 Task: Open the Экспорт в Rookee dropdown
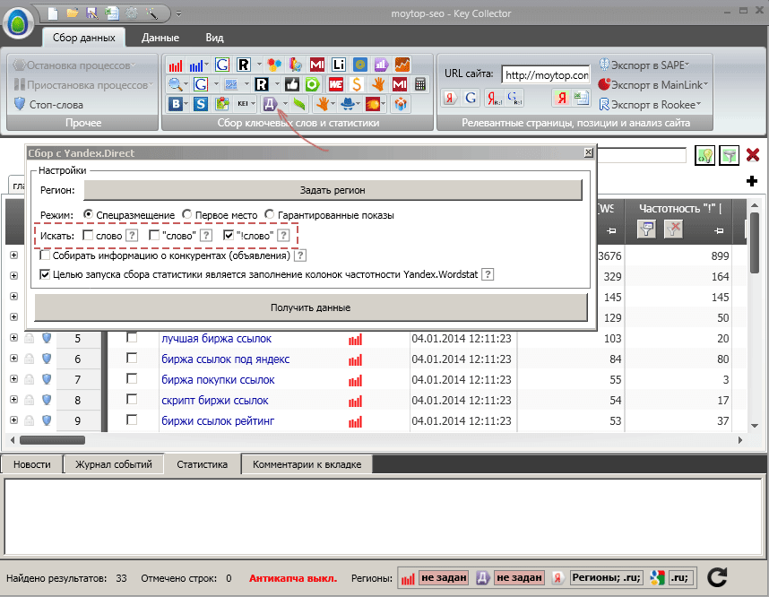tap(651, 105)
